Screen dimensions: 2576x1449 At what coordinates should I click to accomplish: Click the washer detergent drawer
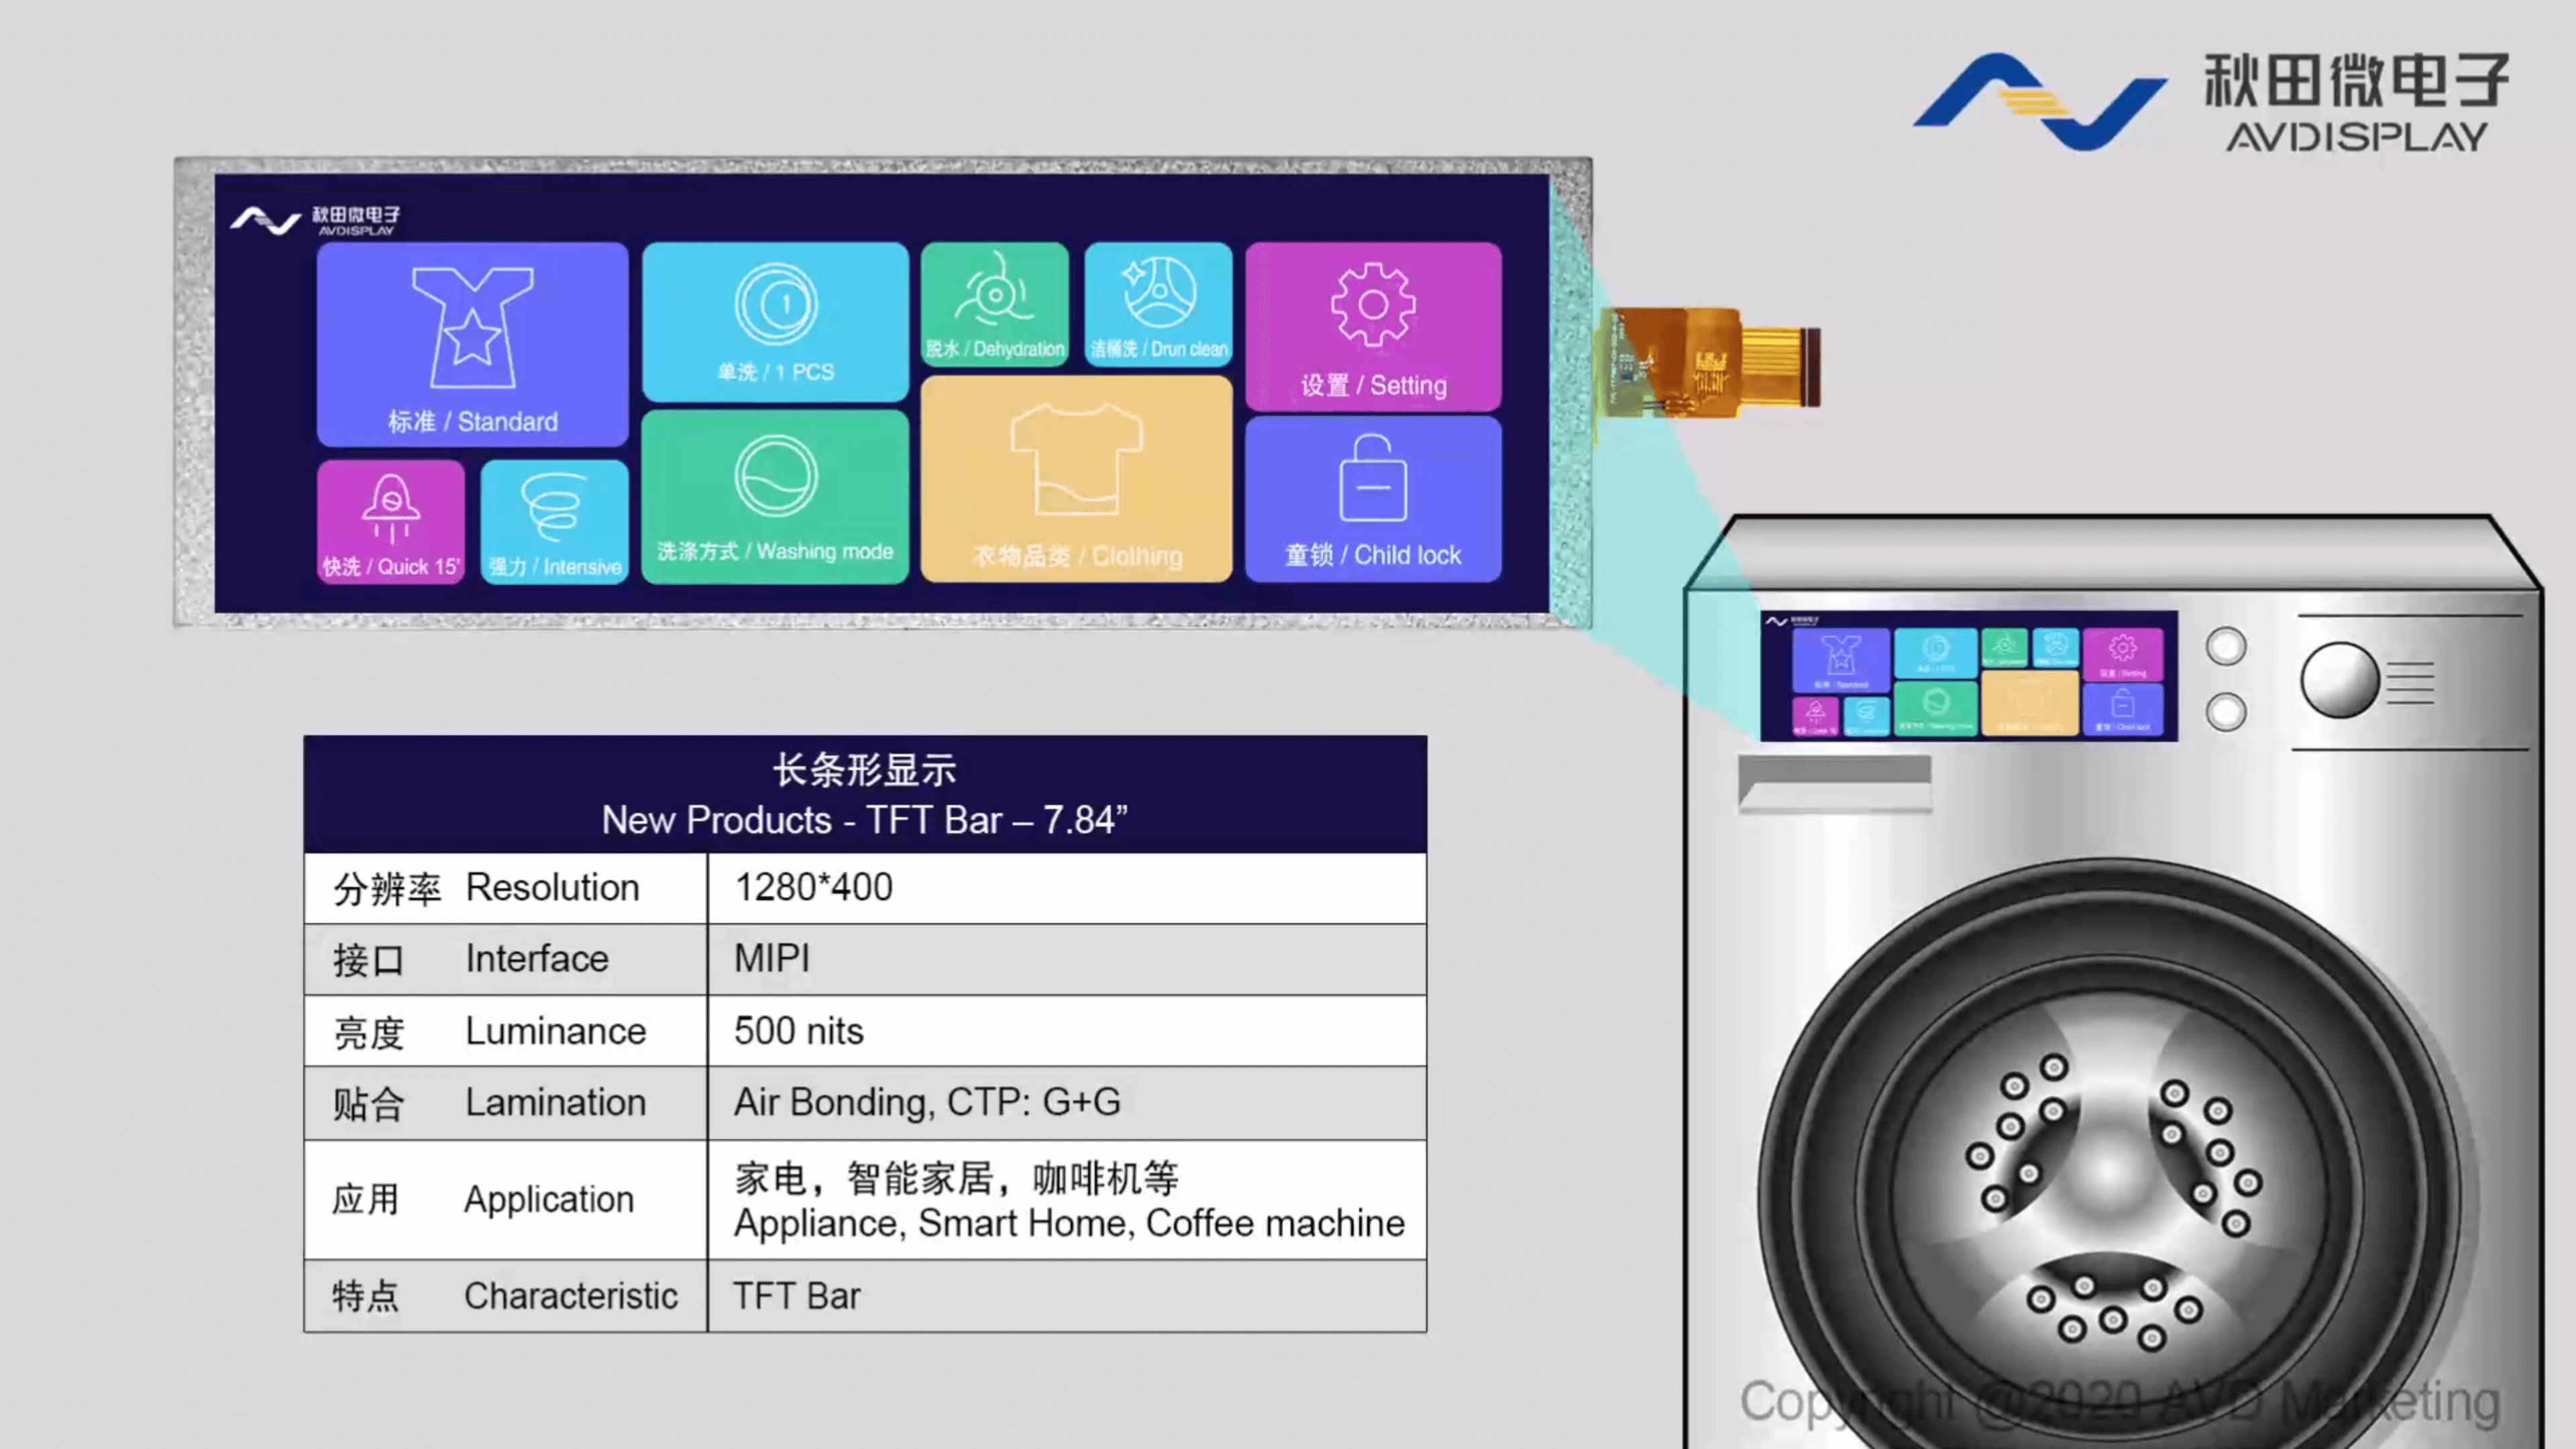(x=1835, y=783)
